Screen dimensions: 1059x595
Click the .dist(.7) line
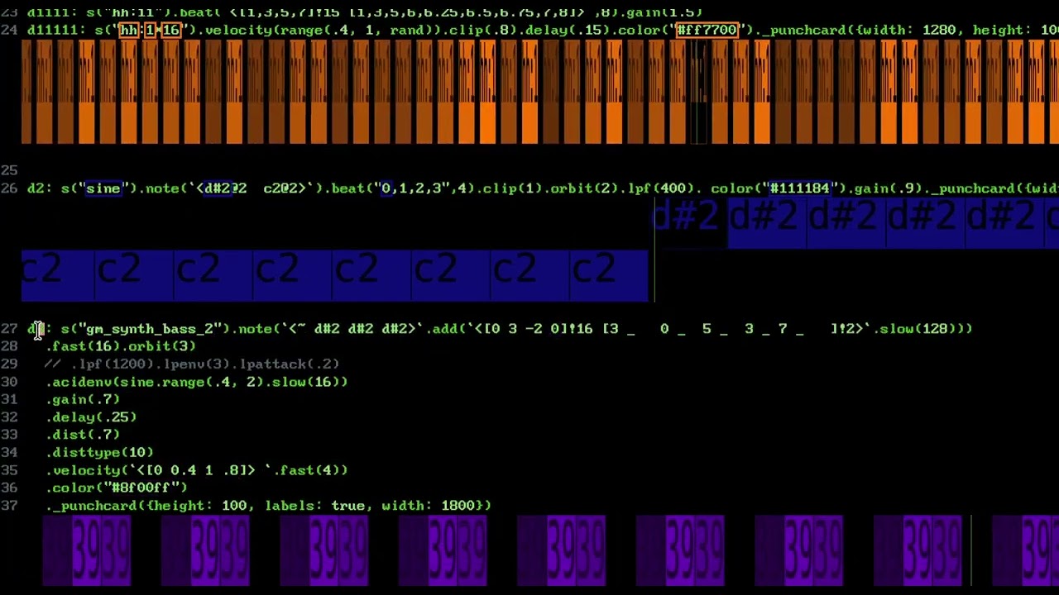[x=83, y=435]
